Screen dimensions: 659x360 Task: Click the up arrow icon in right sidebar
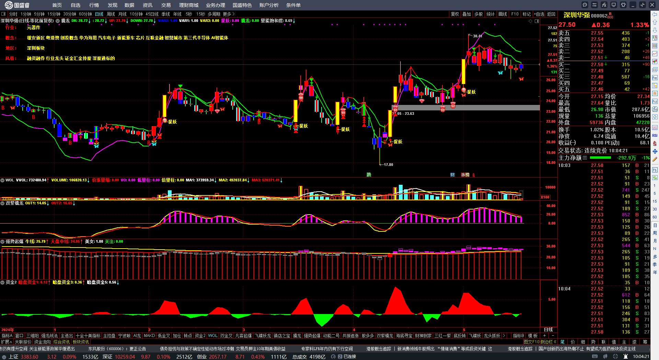pyautogui.click(x=655, y=22)
